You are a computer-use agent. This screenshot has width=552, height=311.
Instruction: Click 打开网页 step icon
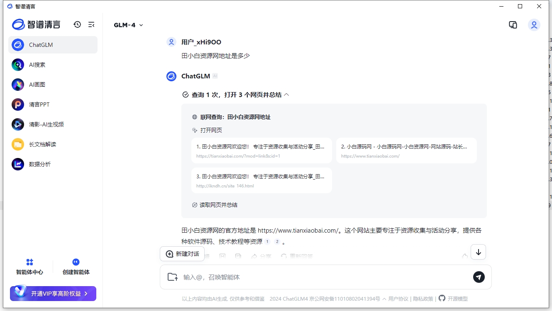coord(195,130)
